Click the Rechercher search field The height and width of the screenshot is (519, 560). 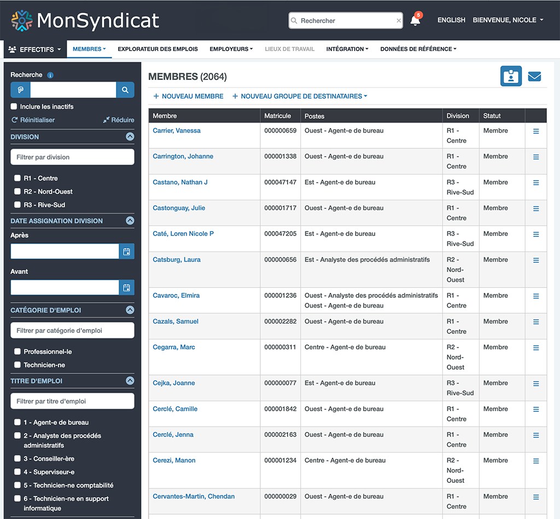point(345,20)
